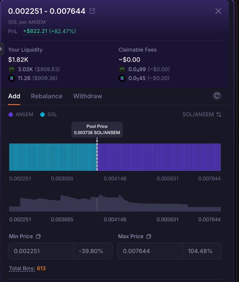Click the ANSEM token icon under Your Liquidity
The image size is (239, 282).
pyautogui.click(x=12, y=69)
